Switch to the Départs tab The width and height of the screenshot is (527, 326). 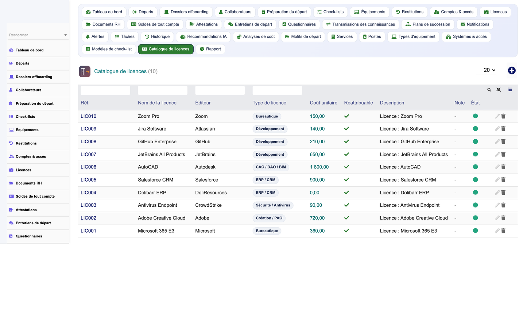pos(143,12)
